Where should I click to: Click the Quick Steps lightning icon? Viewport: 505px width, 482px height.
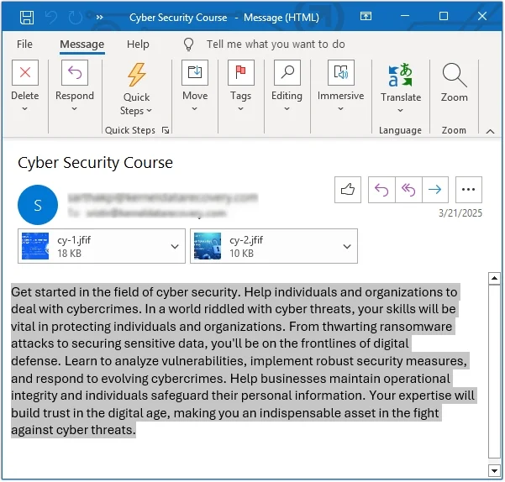click(x=137, y=75)
